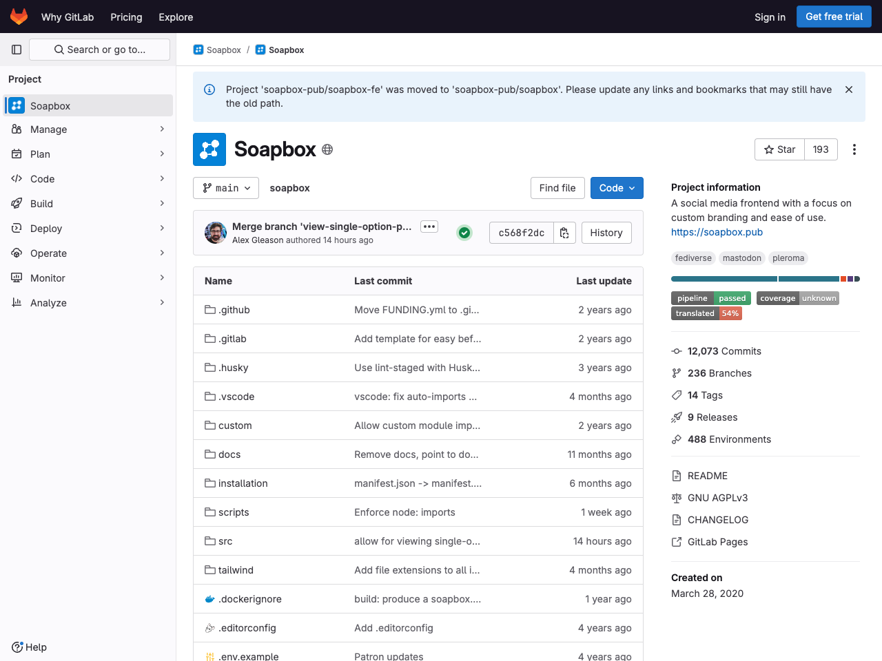Click the Analyze chart icon
882x661 pixels.
point(17,303)
